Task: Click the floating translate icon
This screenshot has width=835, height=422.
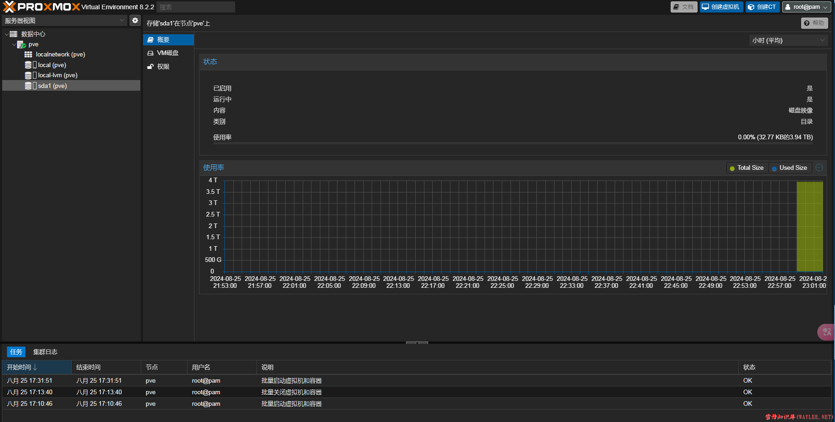Action: tap(826, 332)
